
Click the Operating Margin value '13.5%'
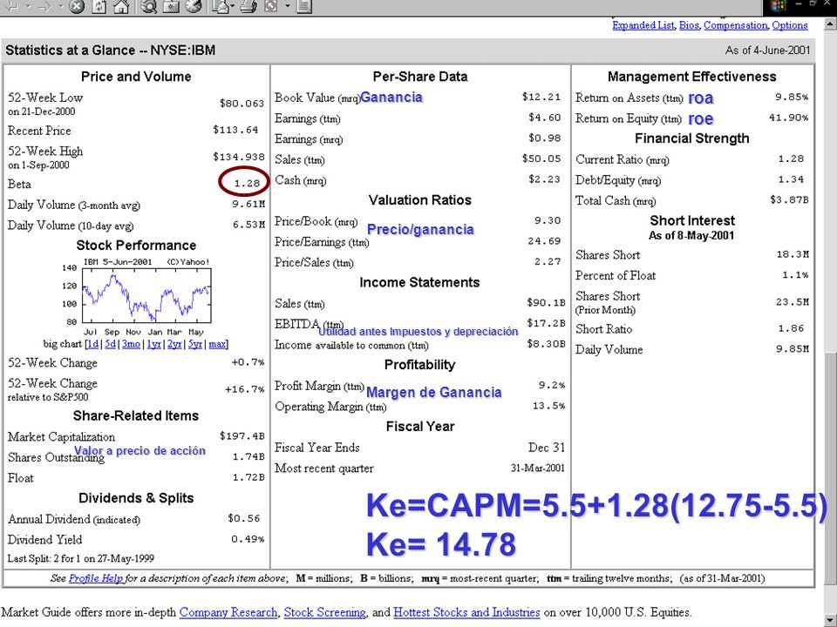548,406
